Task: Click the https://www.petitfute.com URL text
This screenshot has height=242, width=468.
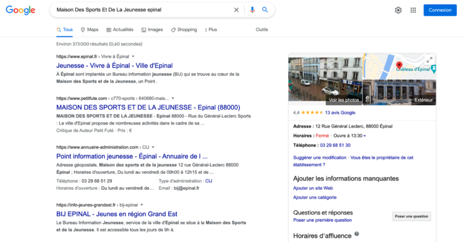Action: point(81,98)
